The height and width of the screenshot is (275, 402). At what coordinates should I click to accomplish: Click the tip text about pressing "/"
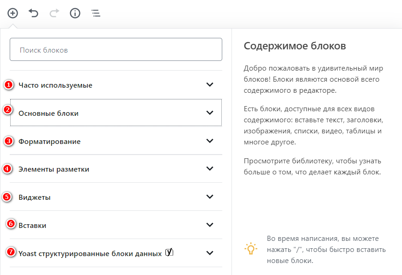pos(326,249)
